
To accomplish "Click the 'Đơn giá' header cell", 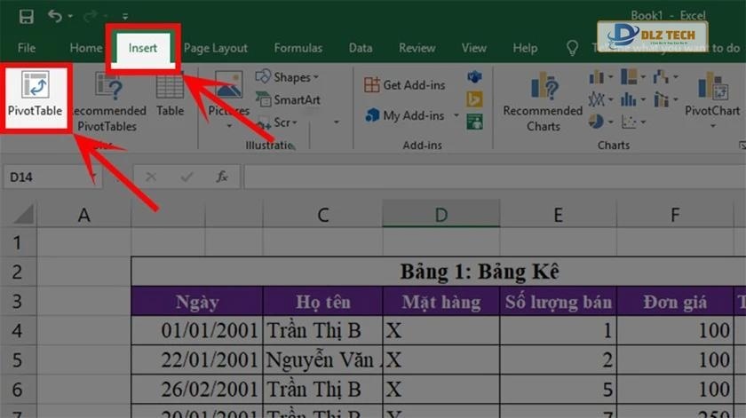I will tap(675, 301).
